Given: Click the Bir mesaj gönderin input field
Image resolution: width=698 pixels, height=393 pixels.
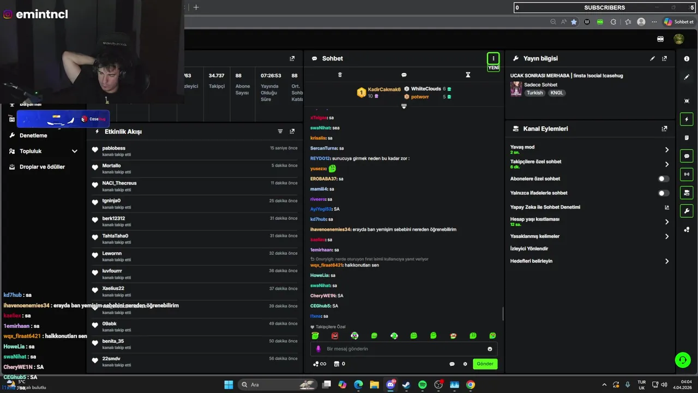Looking at the screenshot, I should coord(404,349).
